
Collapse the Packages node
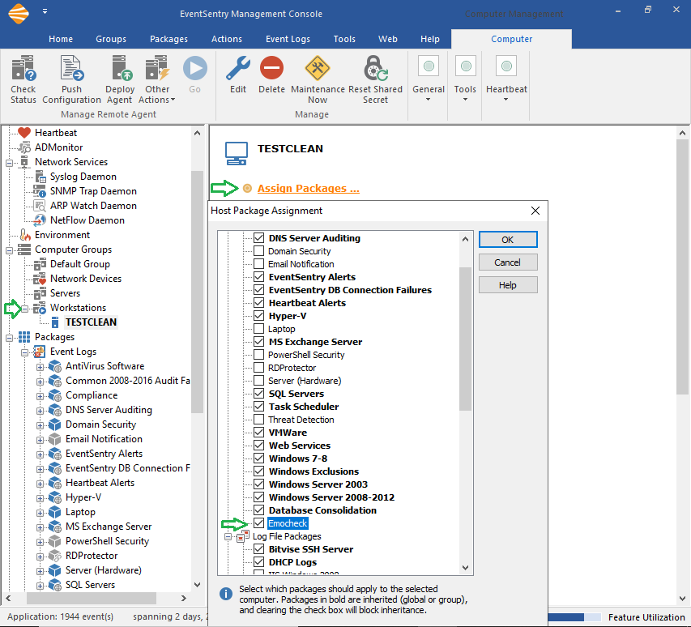pos(9,338)
